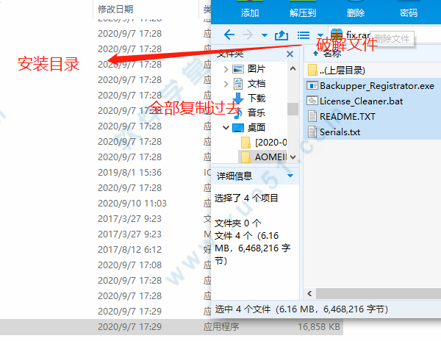This screenshot has width=441, height=341.
Task: Select the 16,858 KB application row in Explorer
Action: 171,326
